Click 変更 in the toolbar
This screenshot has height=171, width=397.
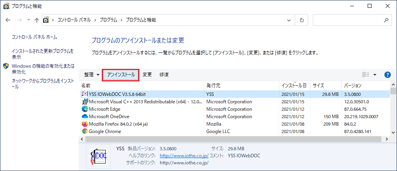tap(147, 75)
